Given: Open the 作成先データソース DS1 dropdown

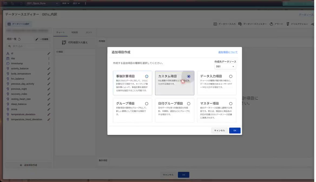Looking at the screenshot, I should 225,67.
